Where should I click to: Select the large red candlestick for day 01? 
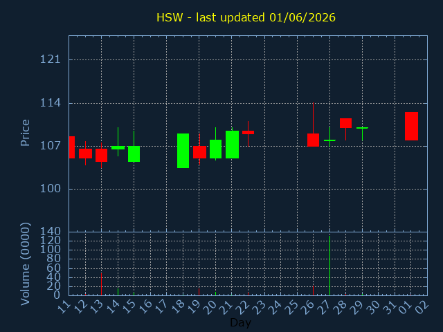(411, 126)
